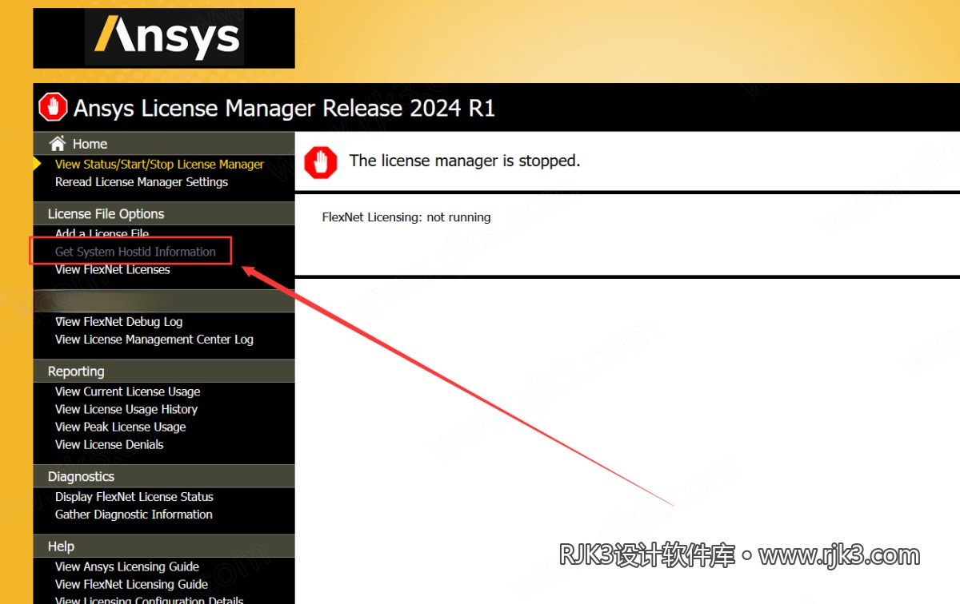This screenshot has width=960, height=604.
Task: Open View FlexNet Debug Log
Action: point(118,322)
